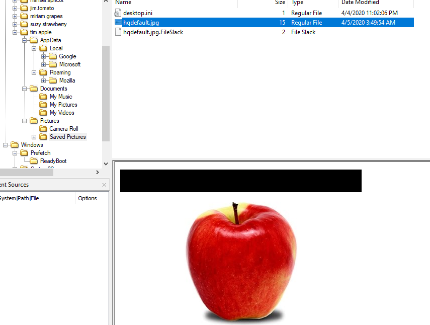Screen dimensions: 430x325
Task: Click the hqdefault.jpg image file icon
Action: click(x=118, y=23)
